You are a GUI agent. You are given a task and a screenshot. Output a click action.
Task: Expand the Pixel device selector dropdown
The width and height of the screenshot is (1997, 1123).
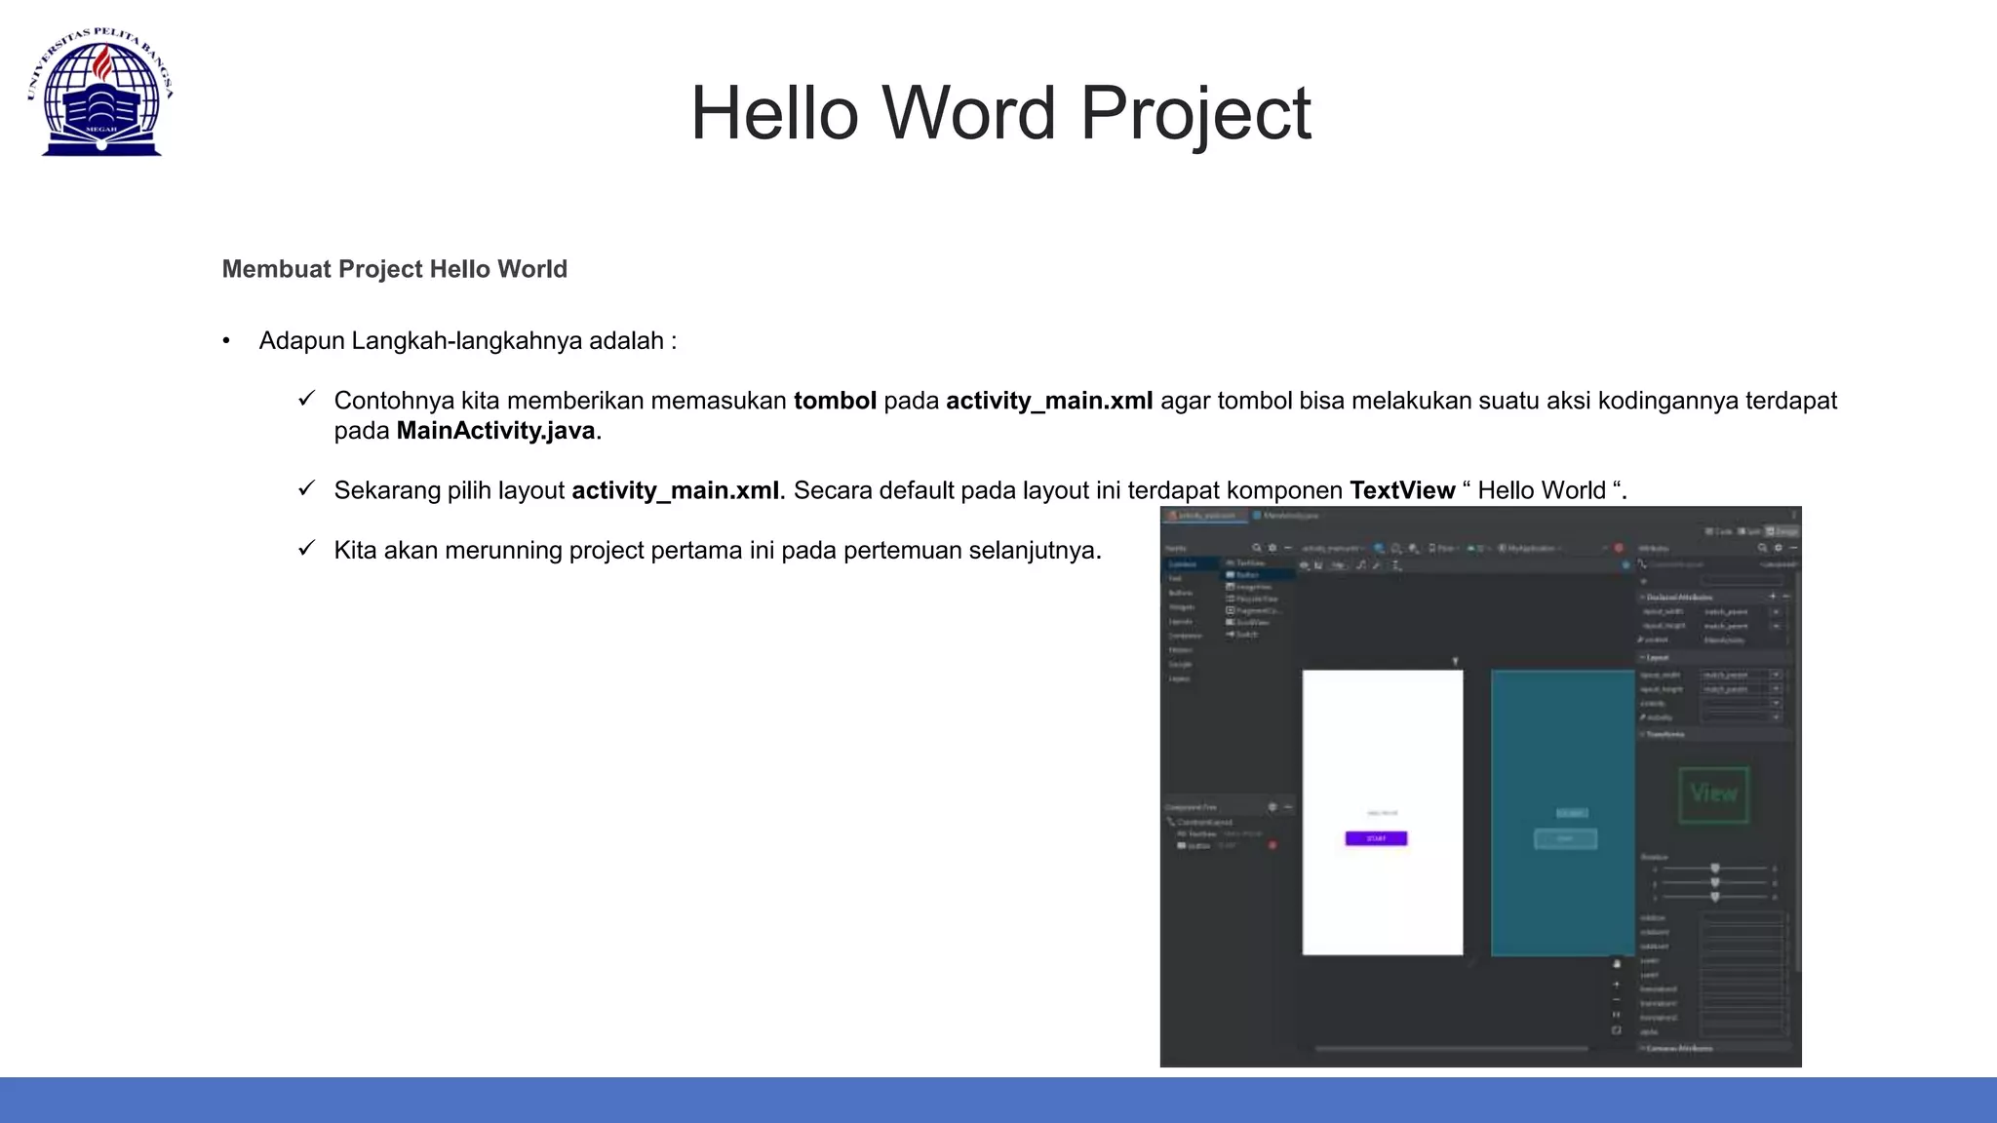(1443, 548)
